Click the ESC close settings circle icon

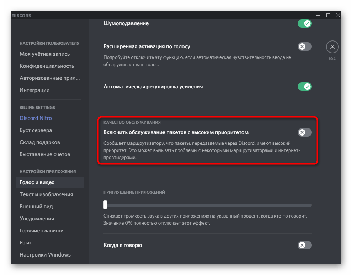click(332, 47)
